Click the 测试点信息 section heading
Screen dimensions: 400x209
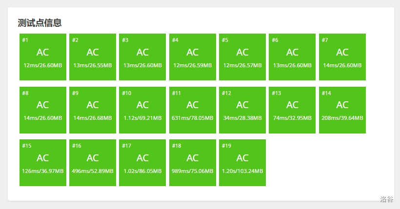click(40, 23)
